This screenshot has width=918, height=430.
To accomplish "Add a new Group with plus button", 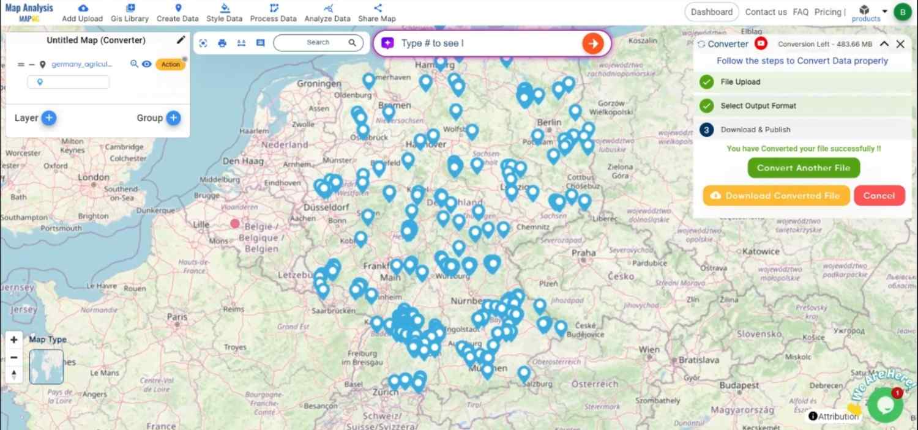I will coord(174,118).
